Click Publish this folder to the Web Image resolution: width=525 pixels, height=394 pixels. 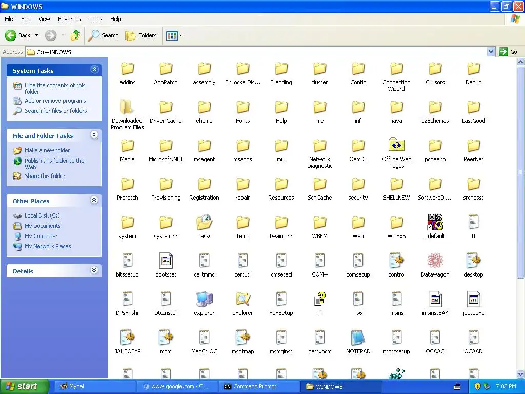coord(54,164)
